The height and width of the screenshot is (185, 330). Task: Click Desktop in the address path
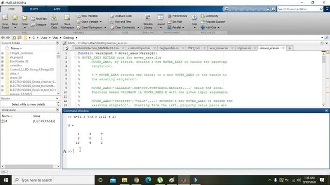point(69,38)
